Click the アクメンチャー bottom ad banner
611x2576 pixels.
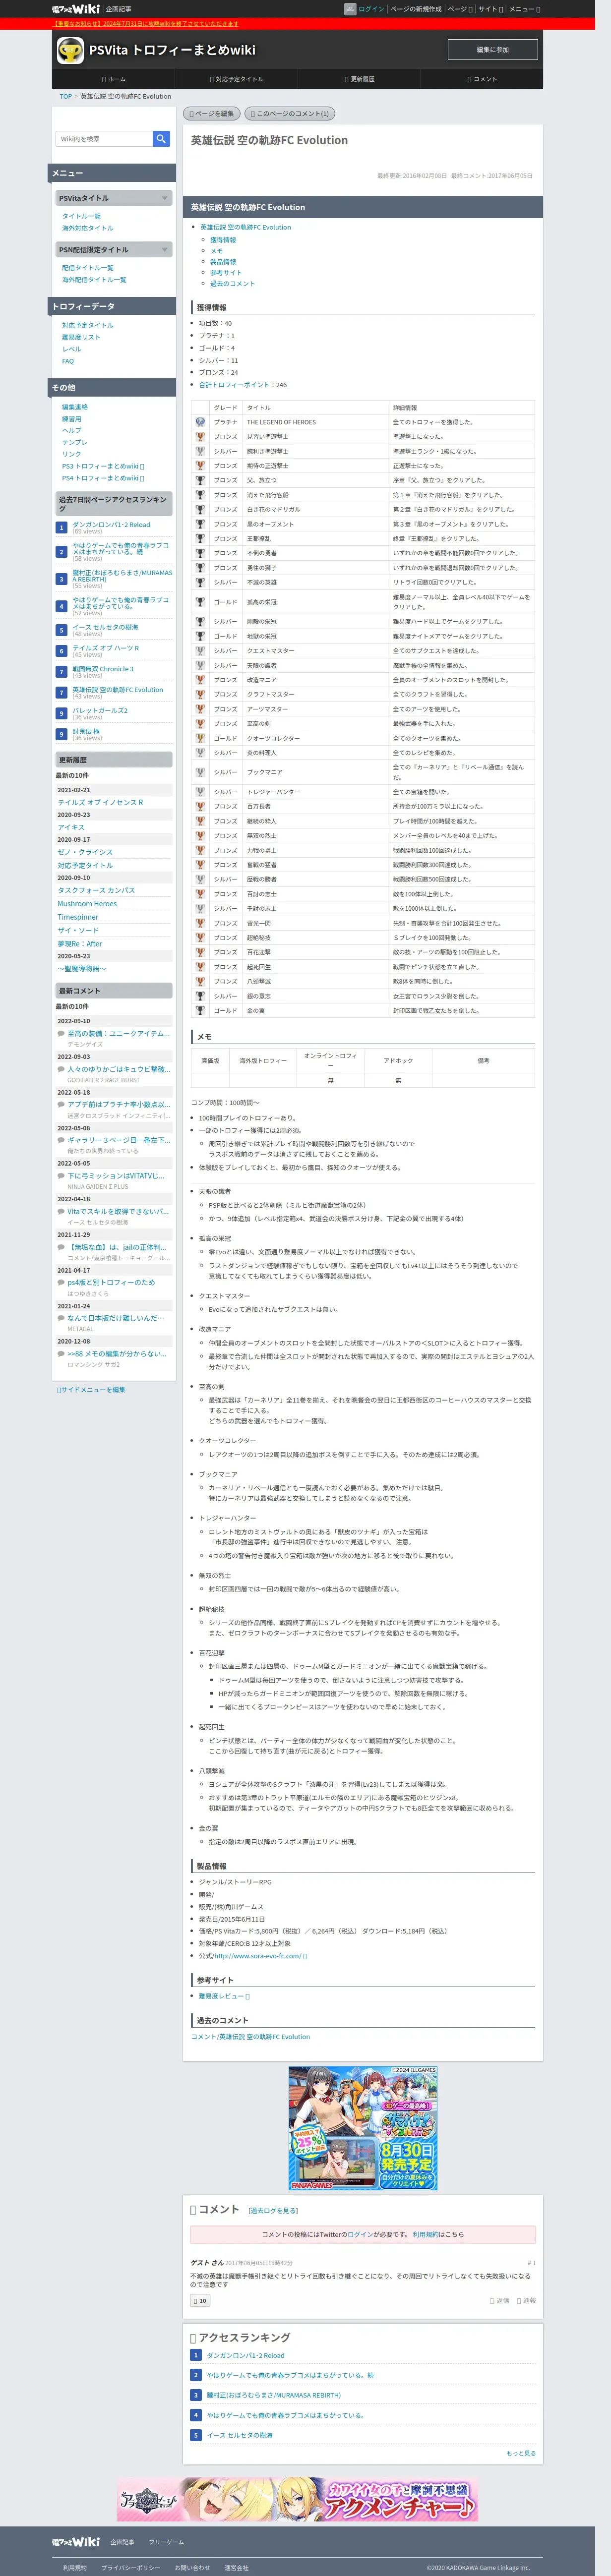pyautogui.click(x=298, y=2500)
